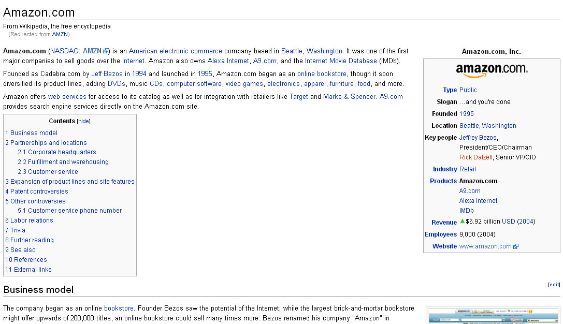The height and width of the screenshot is (324, 563).
Task: Open www.amazon.com website link
Action: pos(485,246)
